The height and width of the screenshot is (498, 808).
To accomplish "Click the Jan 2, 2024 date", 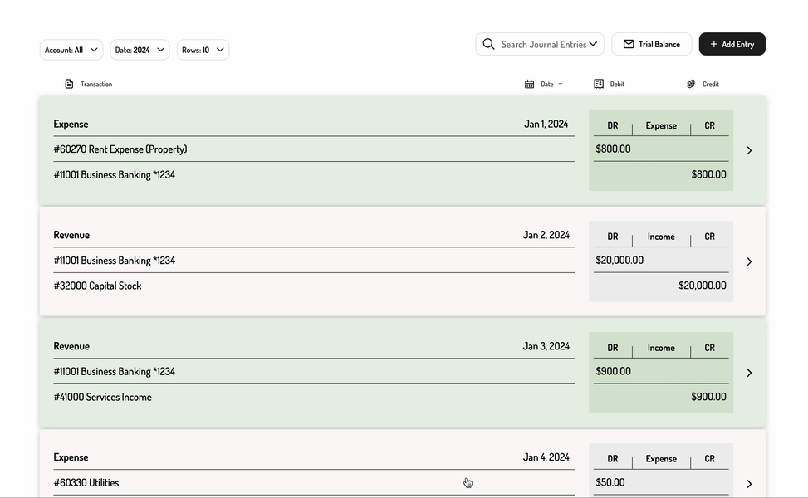I will [x=546, y=235].
